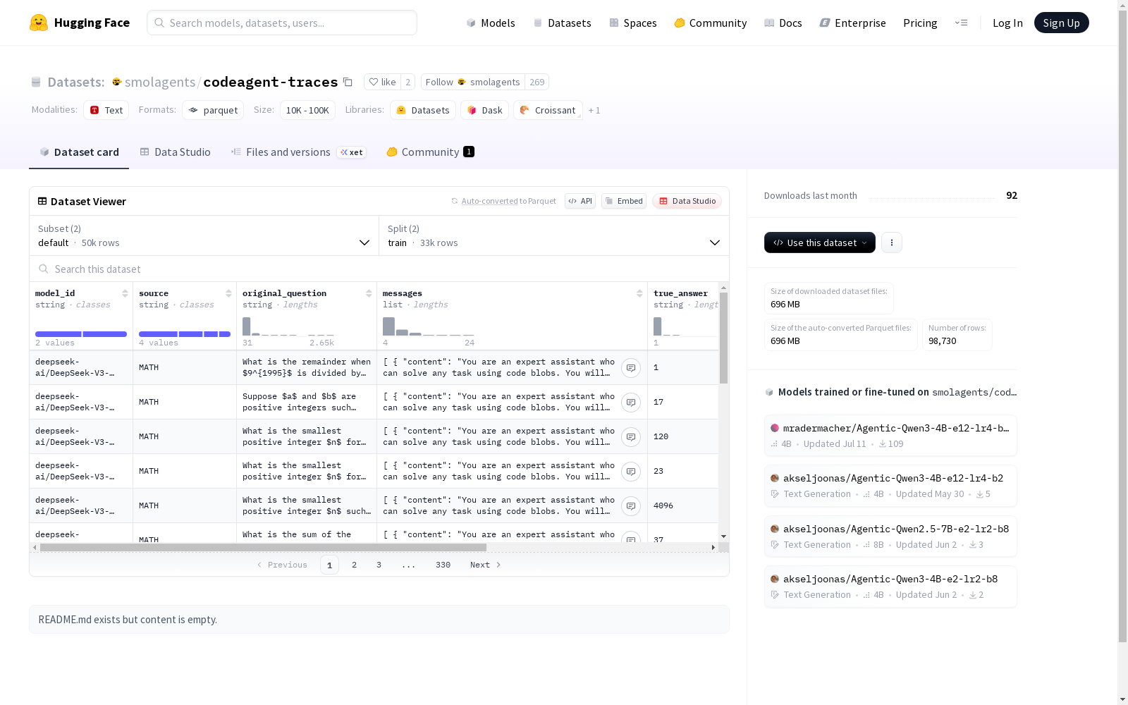The image size is (1128, 705).
Task: Sort the source column
Action: [228, 293]
